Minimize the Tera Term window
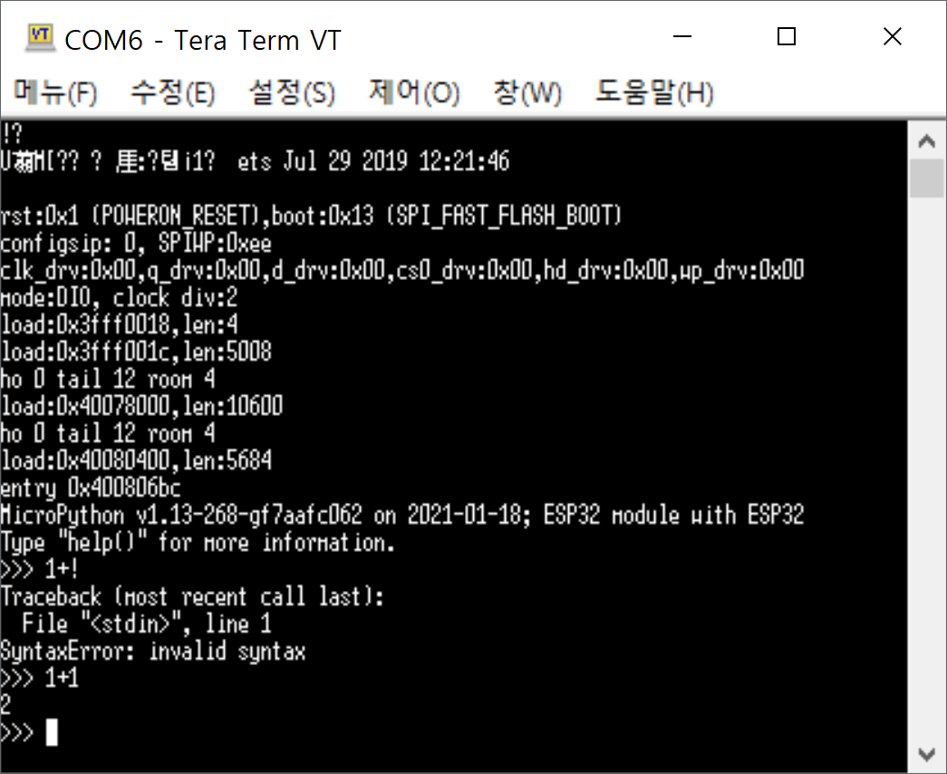 click(681, 37)
